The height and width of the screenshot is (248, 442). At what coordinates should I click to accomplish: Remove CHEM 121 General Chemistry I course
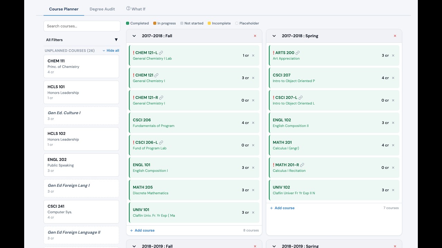coord(253,78)
